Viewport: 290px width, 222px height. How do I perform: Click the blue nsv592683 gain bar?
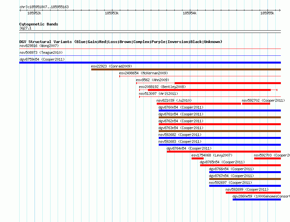click(220, 145)
